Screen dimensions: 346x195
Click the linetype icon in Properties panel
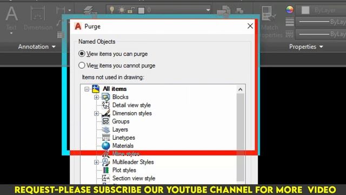[x=290, y=34]
